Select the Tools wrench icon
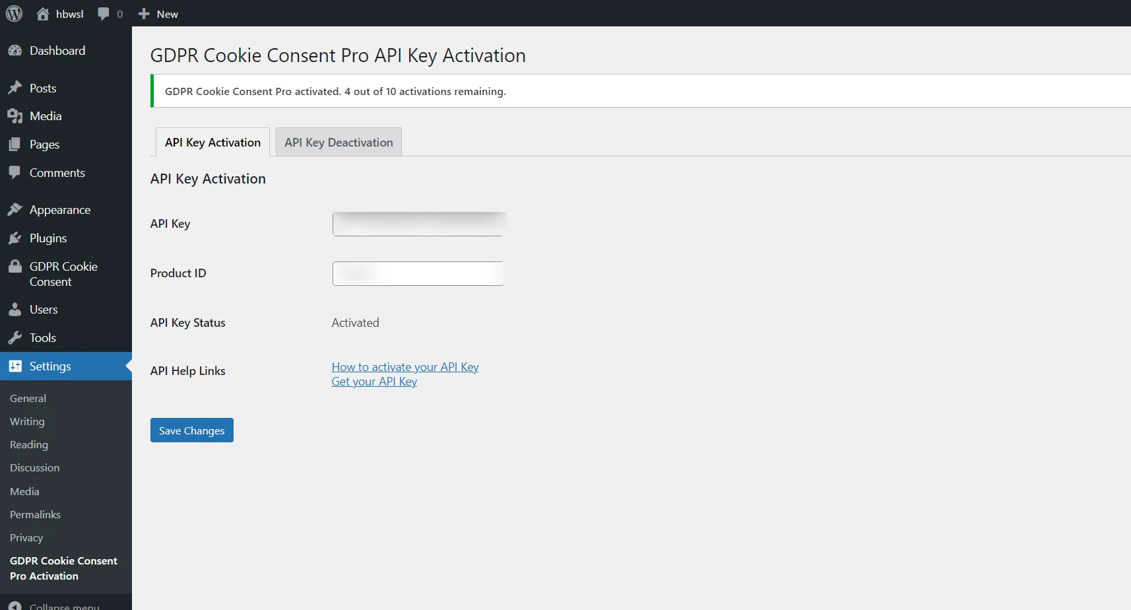Viewport: 1131px width, 610px height. [x=16, y=337]
